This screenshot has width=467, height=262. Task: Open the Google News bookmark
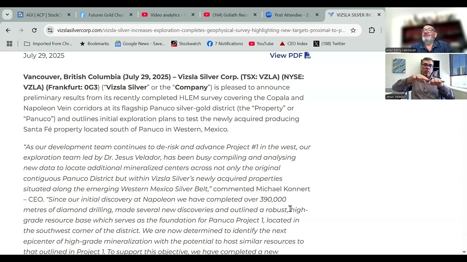click(x=140, y=44)
